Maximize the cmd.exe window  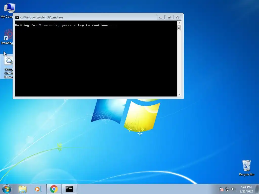(x=169, y=17)
